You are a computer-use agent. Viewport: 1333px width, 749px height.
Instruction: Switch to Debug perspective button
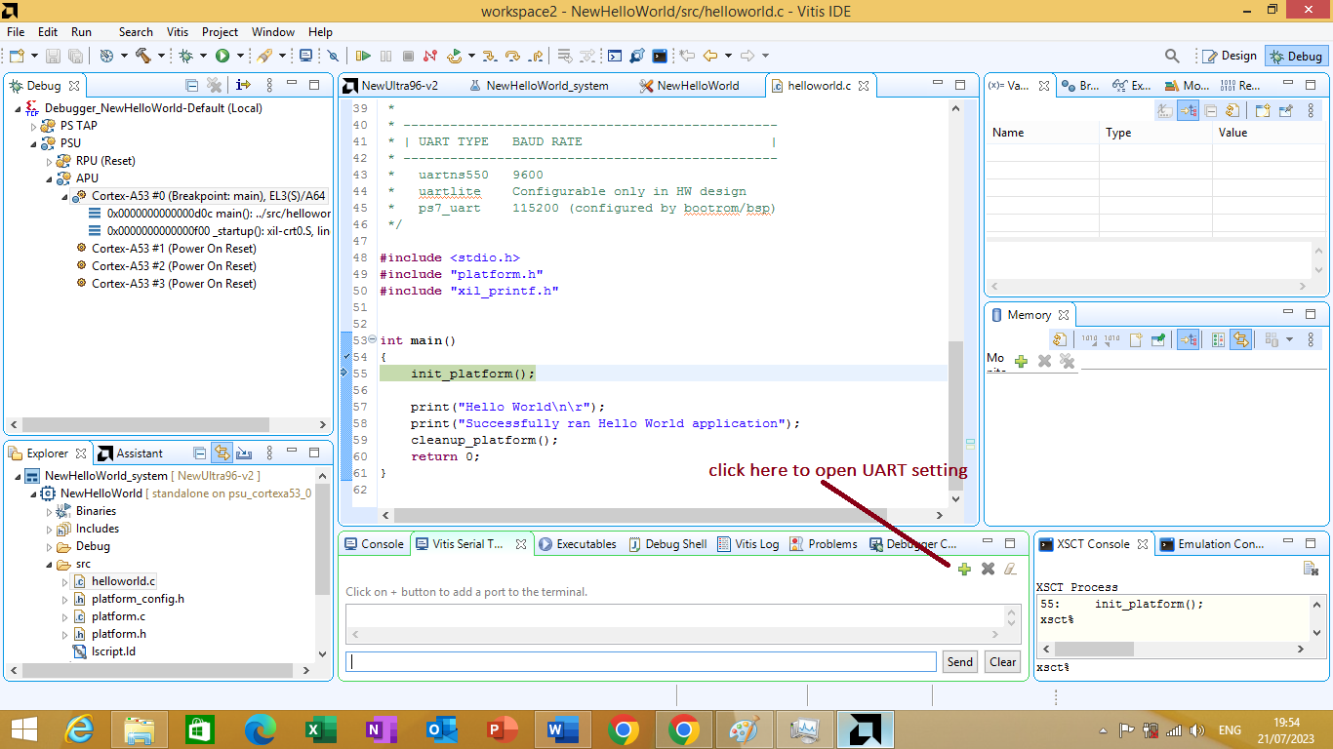(x=1296, y=56)
